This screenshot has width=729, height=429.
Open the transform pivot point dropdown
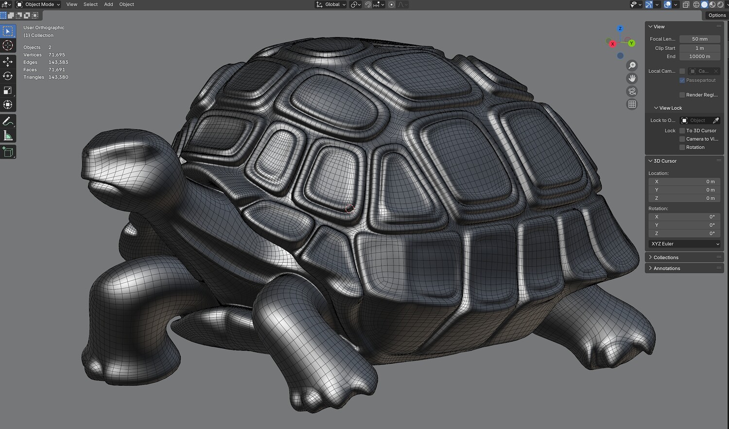coord(356,4)
